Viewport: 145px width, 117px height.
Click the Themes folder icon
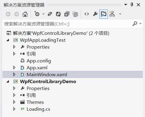pos(22,102)
